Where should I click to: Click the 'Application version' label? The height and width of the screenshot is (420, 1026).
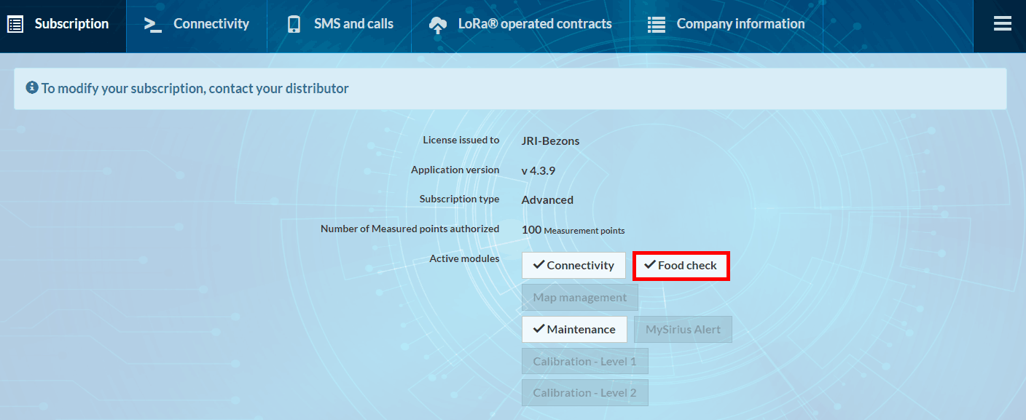click(455, 170)
